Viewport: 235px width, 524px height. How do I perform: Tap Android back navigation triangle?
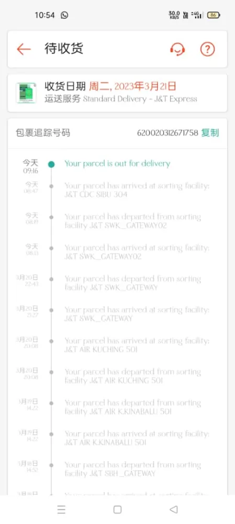[x=173, y=509]
